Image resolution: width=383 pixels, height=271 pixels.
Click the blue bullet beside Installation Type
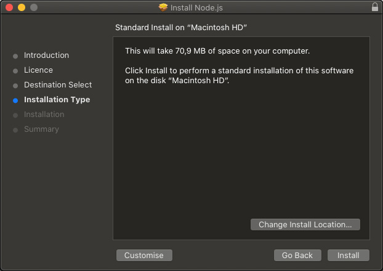coord(15,100)
